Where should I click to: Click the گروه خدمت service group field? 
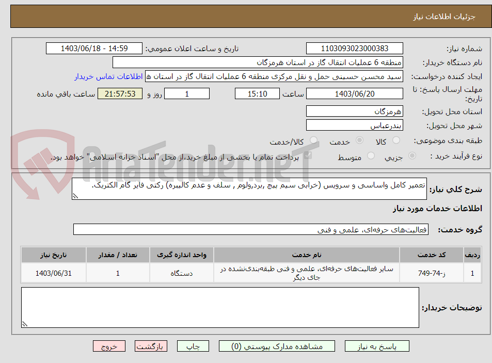click(251, 229)
